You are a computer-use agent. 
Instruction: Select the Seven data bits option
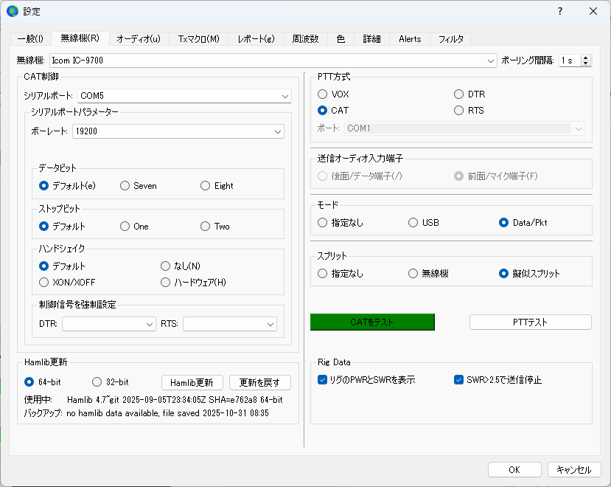tap(139, 186)
